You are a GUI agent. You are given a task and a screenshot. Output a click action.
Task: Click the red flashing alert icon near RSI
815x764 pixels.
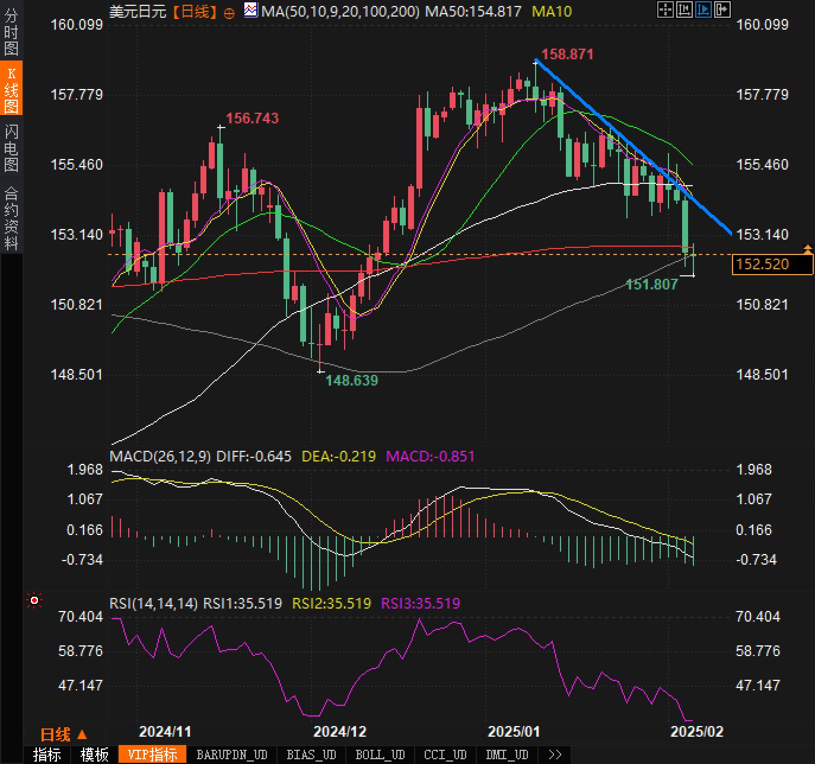[x=34, y=601]
